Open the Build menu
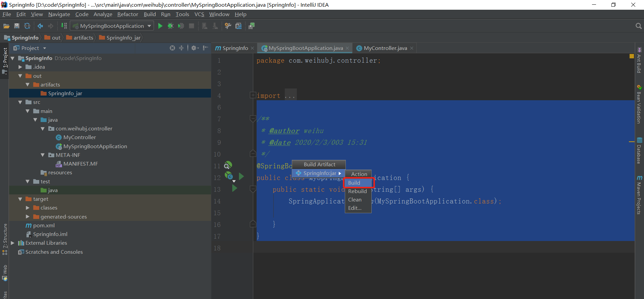Screen dimensions: 644x299 pyautogui.click(x=150, y=14)
